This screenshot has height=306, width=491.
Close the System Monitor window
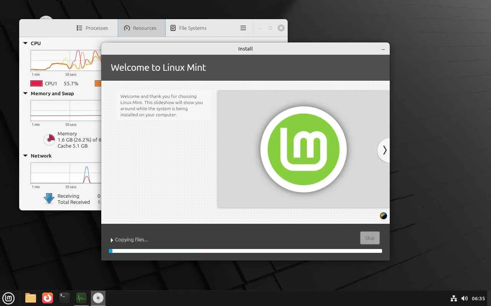coord(281,28)
